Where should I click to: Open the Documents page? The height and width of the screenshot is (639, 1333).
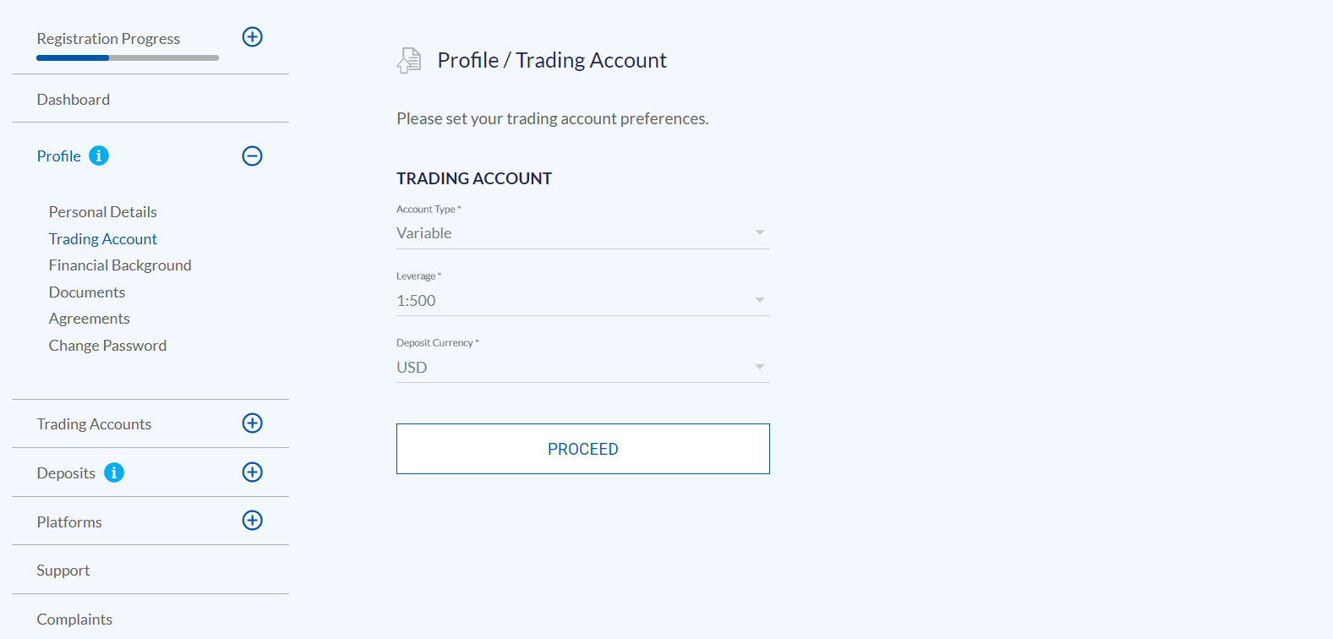coord(87,292)
